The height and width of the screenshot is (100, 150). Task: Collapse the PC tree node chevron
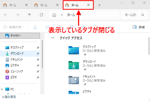[2, 89]
